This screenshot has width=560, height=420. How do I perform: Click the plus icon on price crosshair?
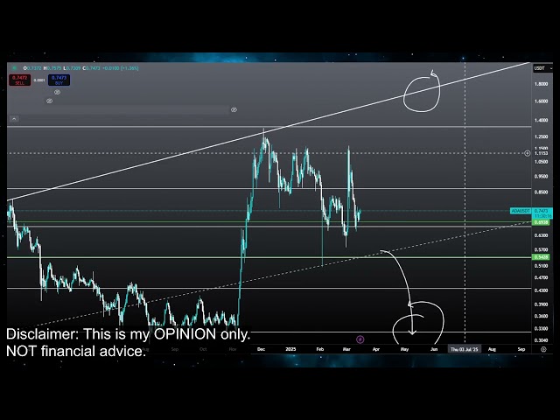pyautogui.click(x=527, y=153)
